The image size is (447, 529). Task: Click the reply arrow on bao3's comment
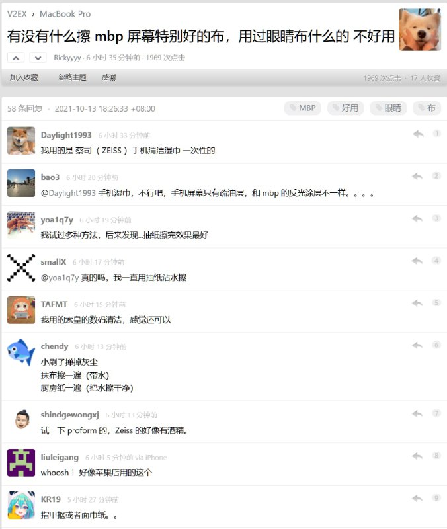pos(418,176)
